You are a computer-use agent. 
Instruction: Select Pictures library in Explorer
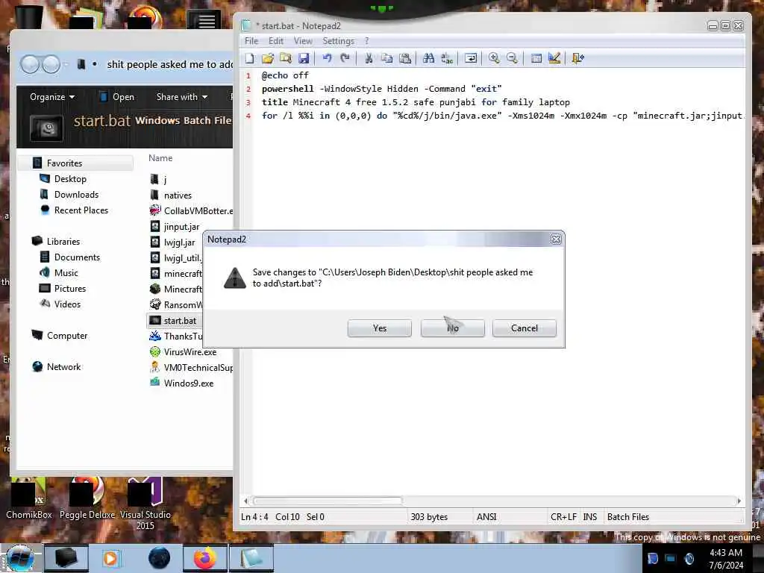[69, 289]
